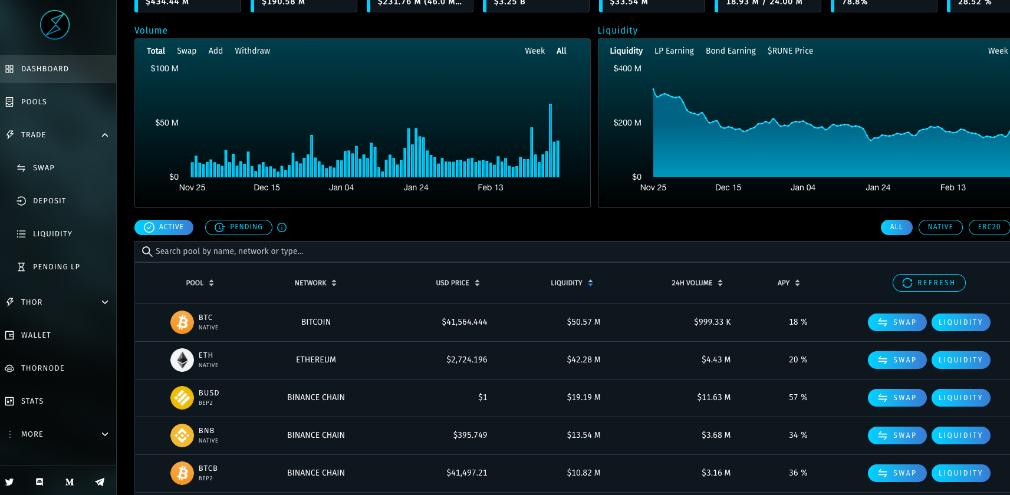Expand the Thor sidebar section

[x=105, y=302]
